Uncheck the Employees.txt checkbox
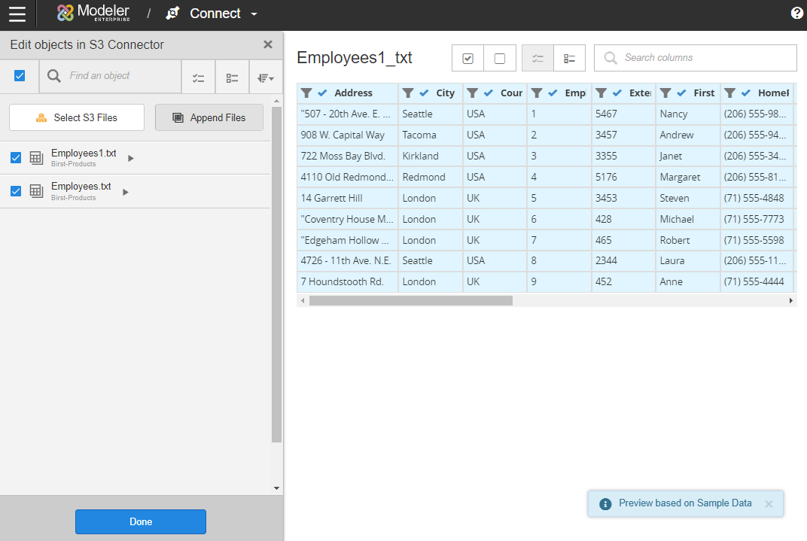Viewport: 807px width, 541px height. pos(16,191)
